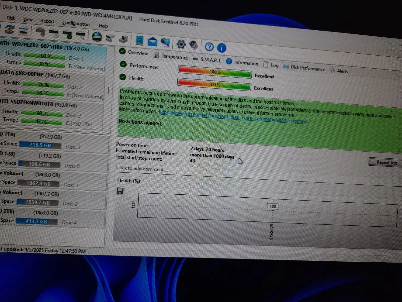The image size is (402, 302).
Task: Open settings with the gear icon
Action: click(181, 44)
